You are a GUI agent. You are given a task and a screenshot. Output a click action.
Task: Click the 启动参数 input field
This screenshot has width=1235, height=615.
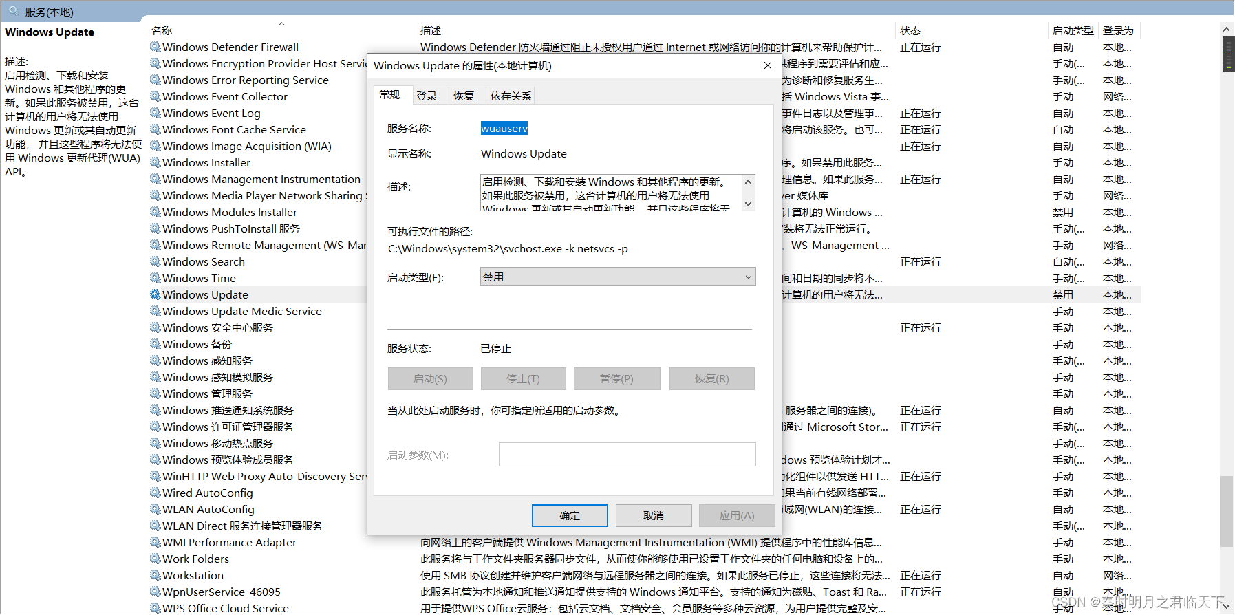coord(627,454)
